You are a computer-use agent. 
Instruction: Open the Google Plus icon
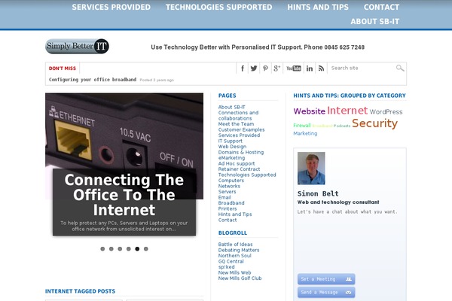(276, 68)
